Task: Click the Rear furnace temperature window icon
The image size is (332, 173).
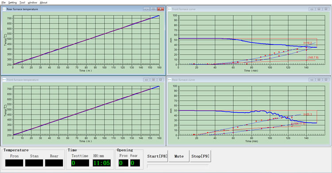Action: click(x=4, y=9)
